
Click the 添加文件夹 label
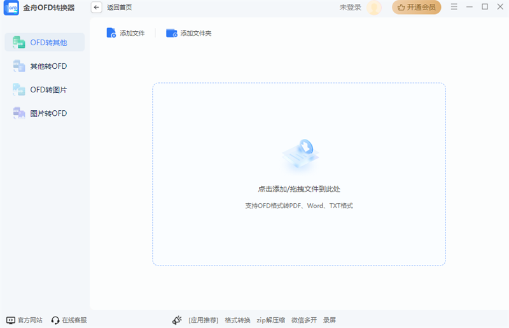pos(196,33)
